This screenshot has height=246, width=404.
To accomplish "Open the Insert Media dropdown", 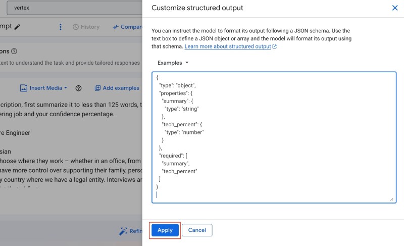I will pos(43,88).
